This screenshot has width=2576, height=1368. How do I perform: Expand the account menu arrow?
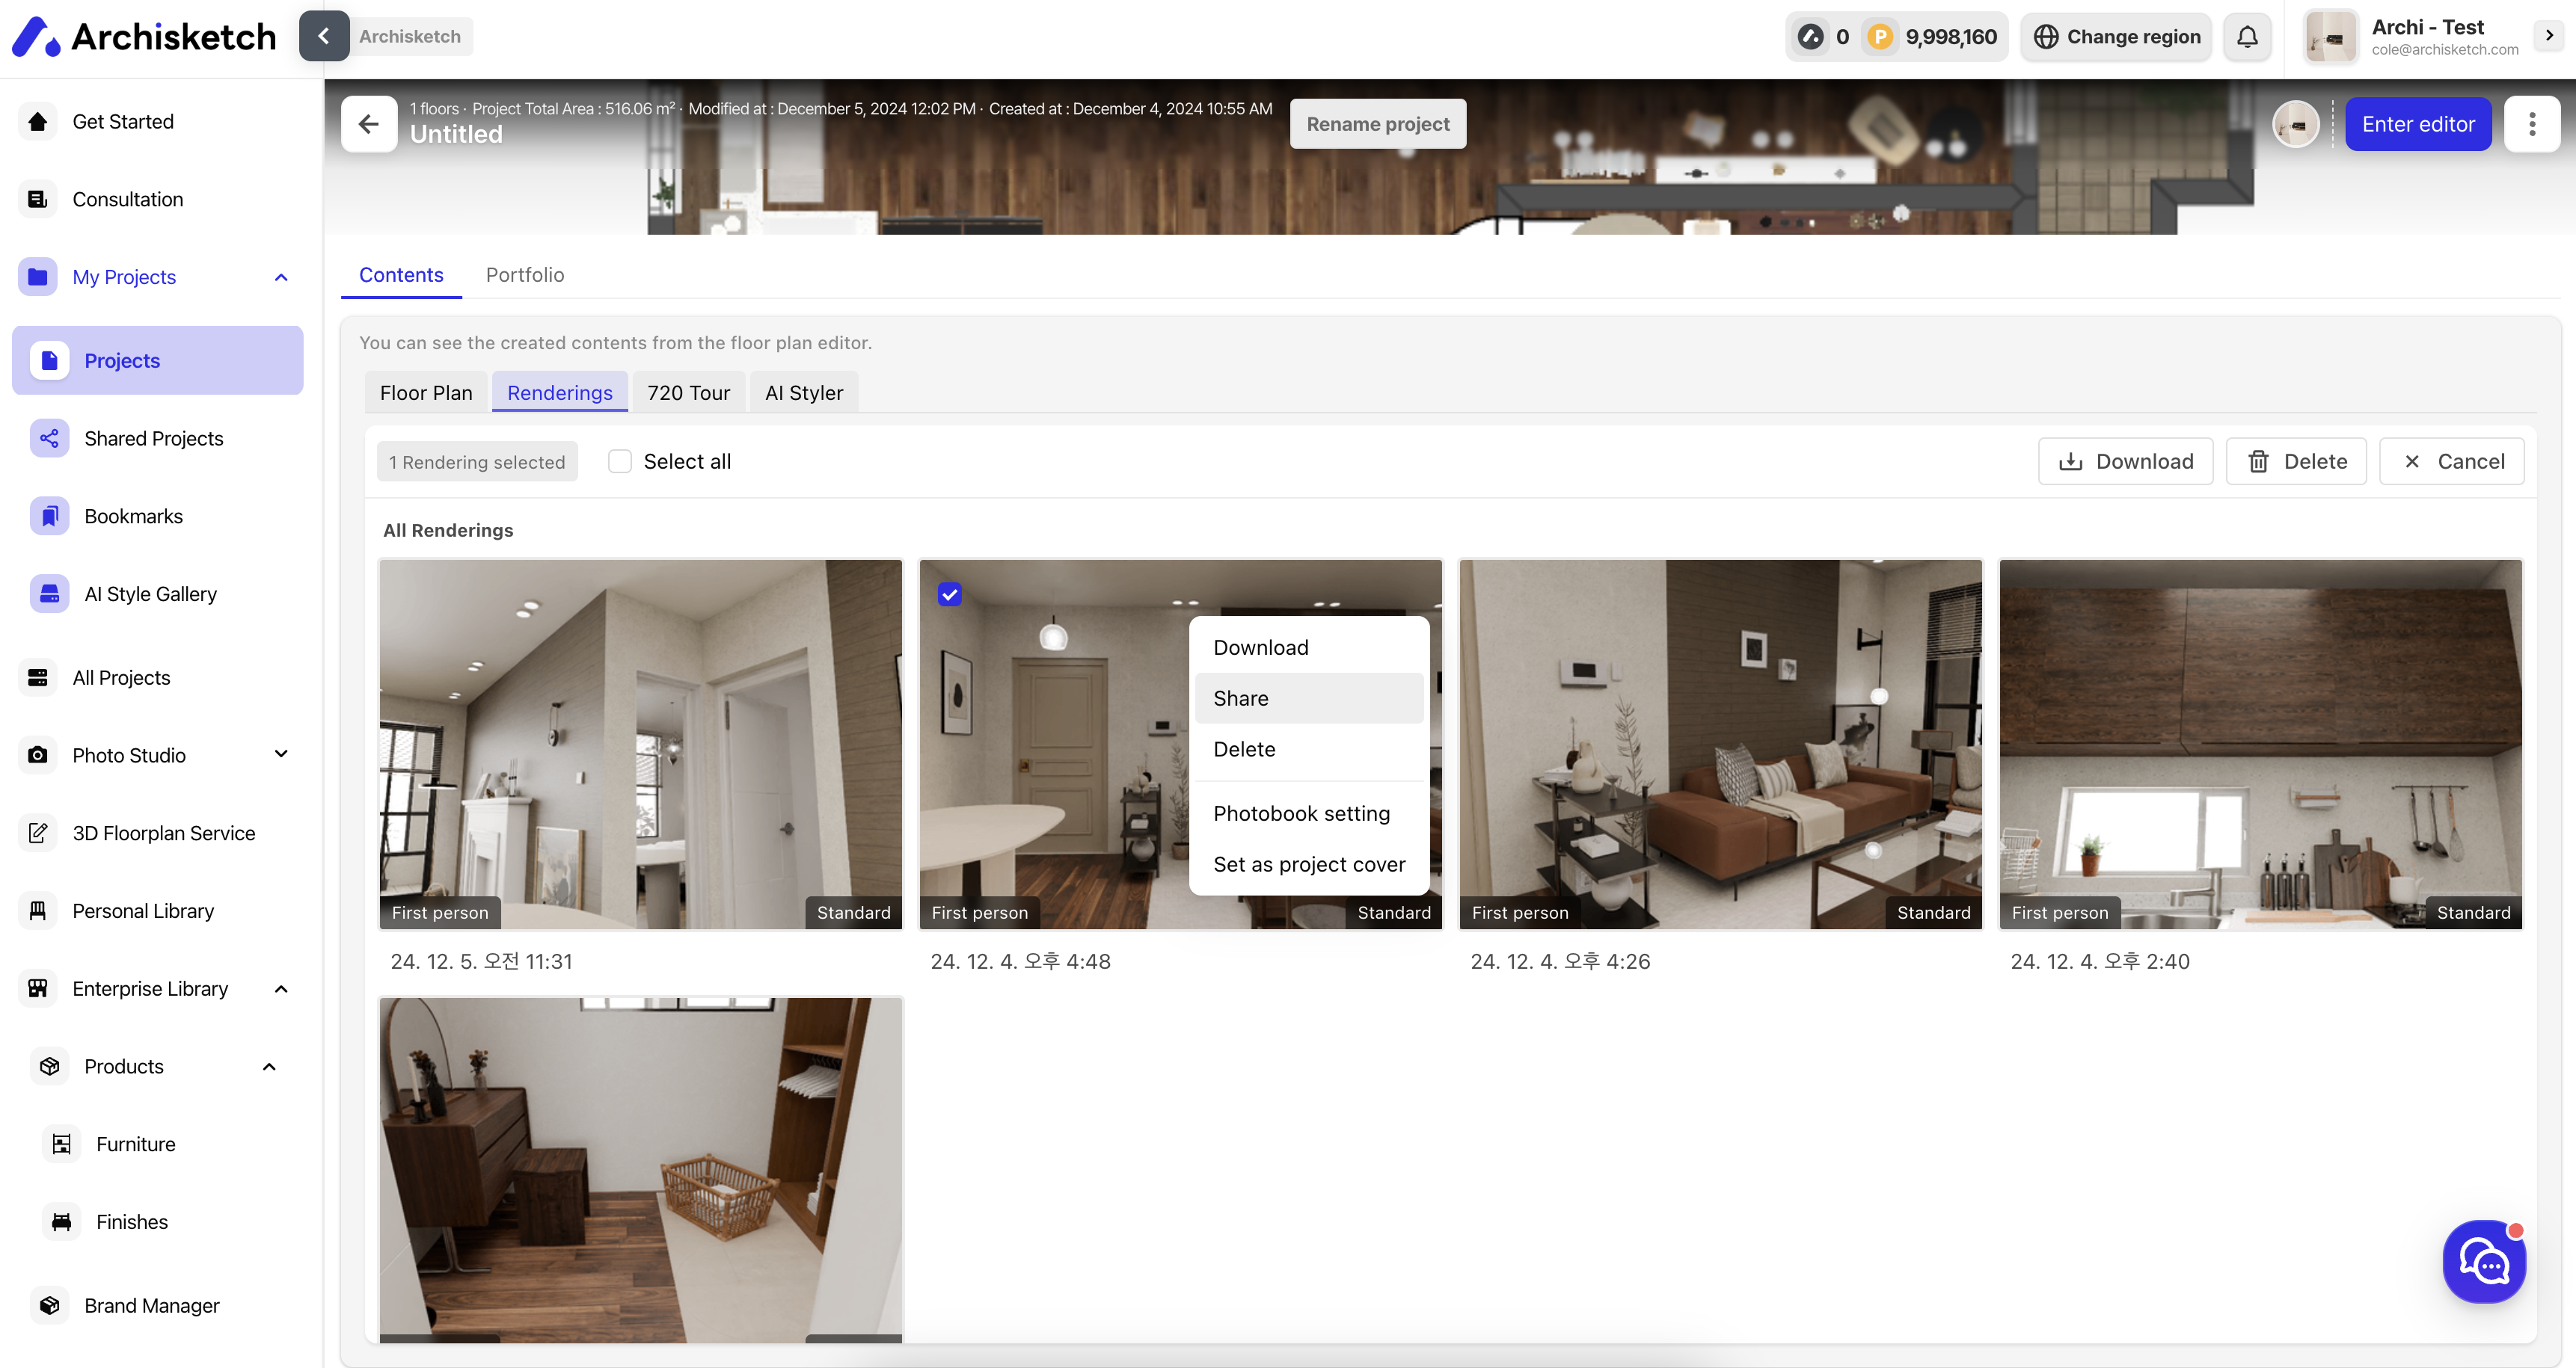click(2548, 35)
